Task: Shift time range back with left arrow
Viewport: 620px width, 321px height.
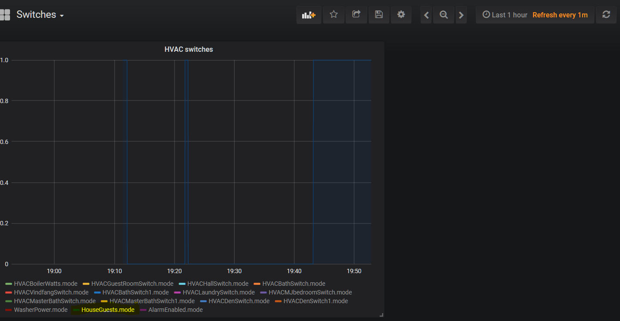Action: (x=427, y=15)
